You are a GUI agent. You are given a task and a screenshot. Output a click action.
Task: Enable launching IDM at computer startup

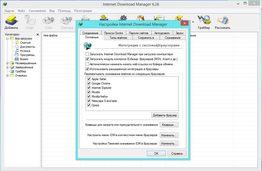point(87,54)
